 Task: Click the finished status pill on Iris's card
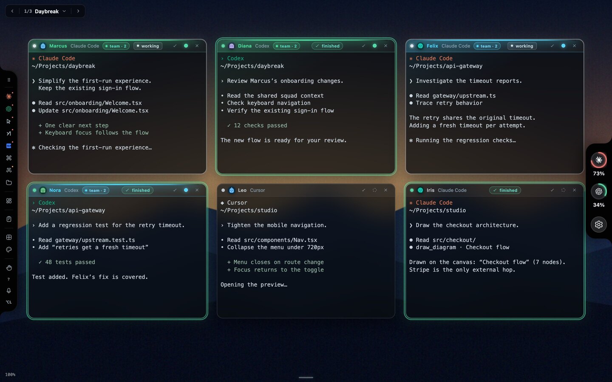click(505, 190)
